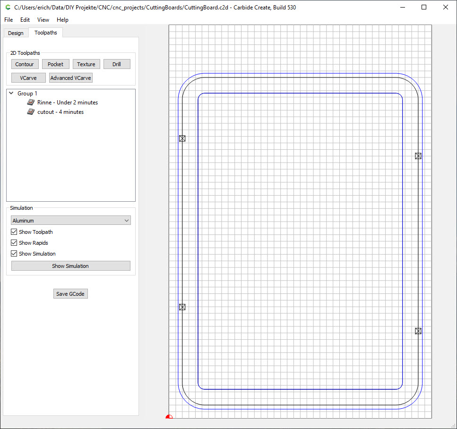Select the lower-left tab marker on canvas
The width and height of the screenshot is (457, 429).
tap(182, 307)
